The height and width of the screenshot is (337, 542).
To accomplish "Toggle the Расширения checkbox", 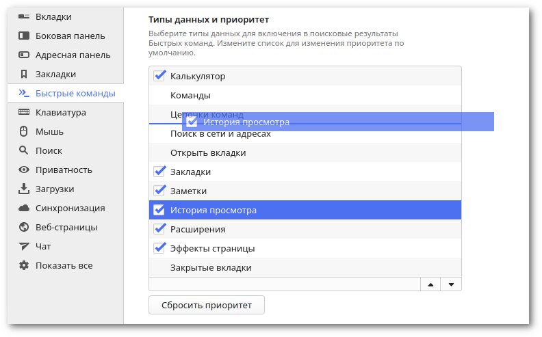I will 160,229.
